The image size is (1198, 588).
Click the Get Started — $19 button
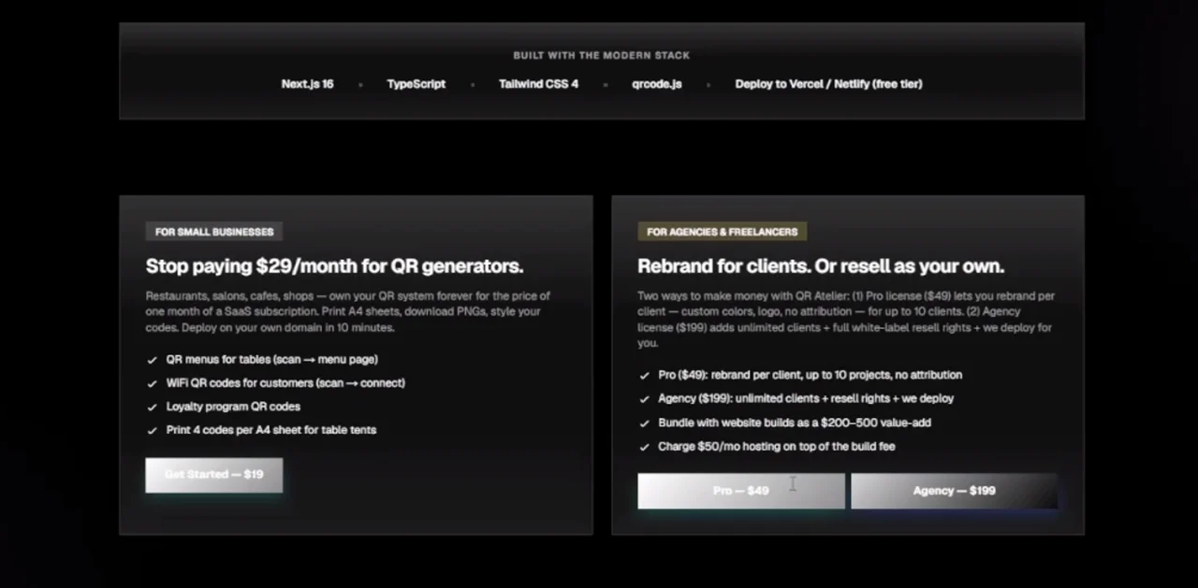[x=213, y=475]
